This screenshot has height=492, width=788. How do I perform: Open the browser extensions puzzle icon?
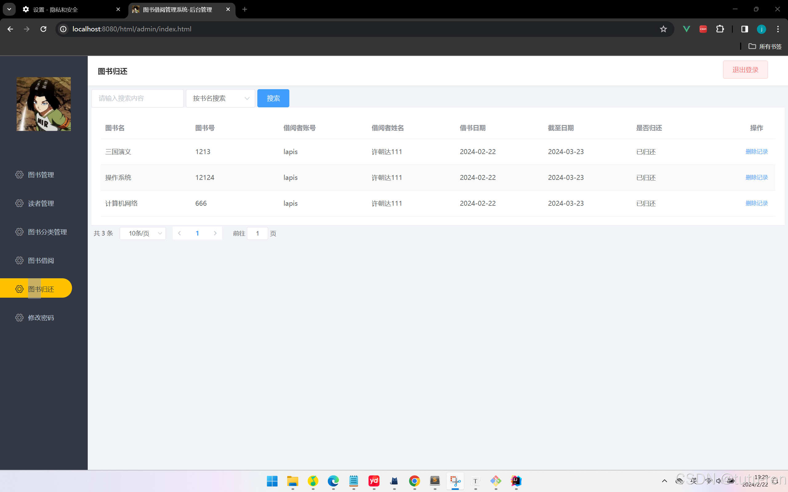click(720, 29)
